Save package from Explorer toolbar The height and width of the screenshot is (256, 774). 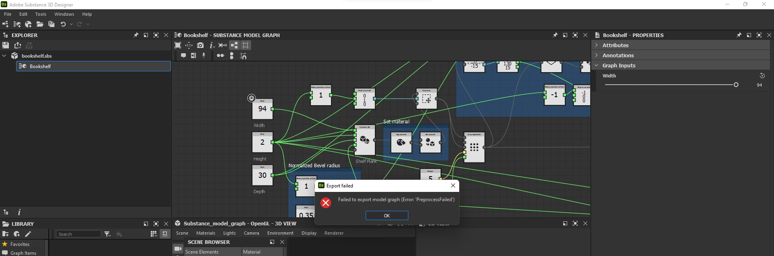(6, 45)
